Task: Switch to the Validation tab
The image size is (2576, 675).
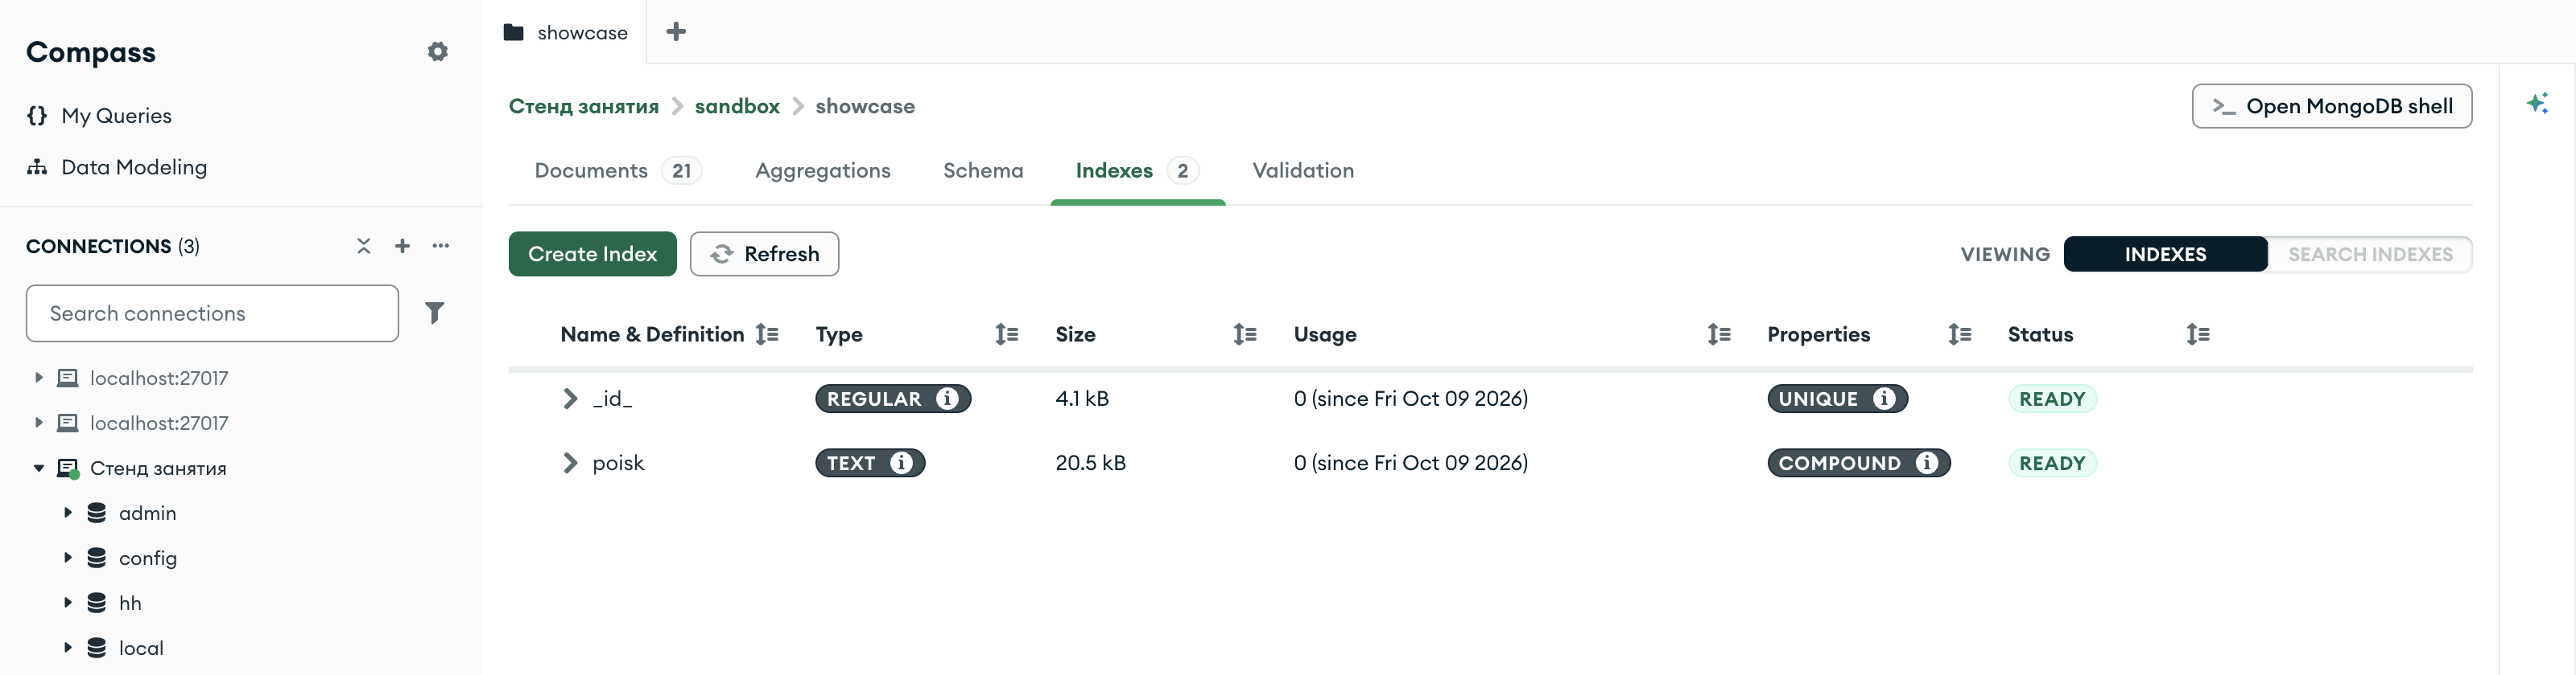Action: coord(1303,170)
